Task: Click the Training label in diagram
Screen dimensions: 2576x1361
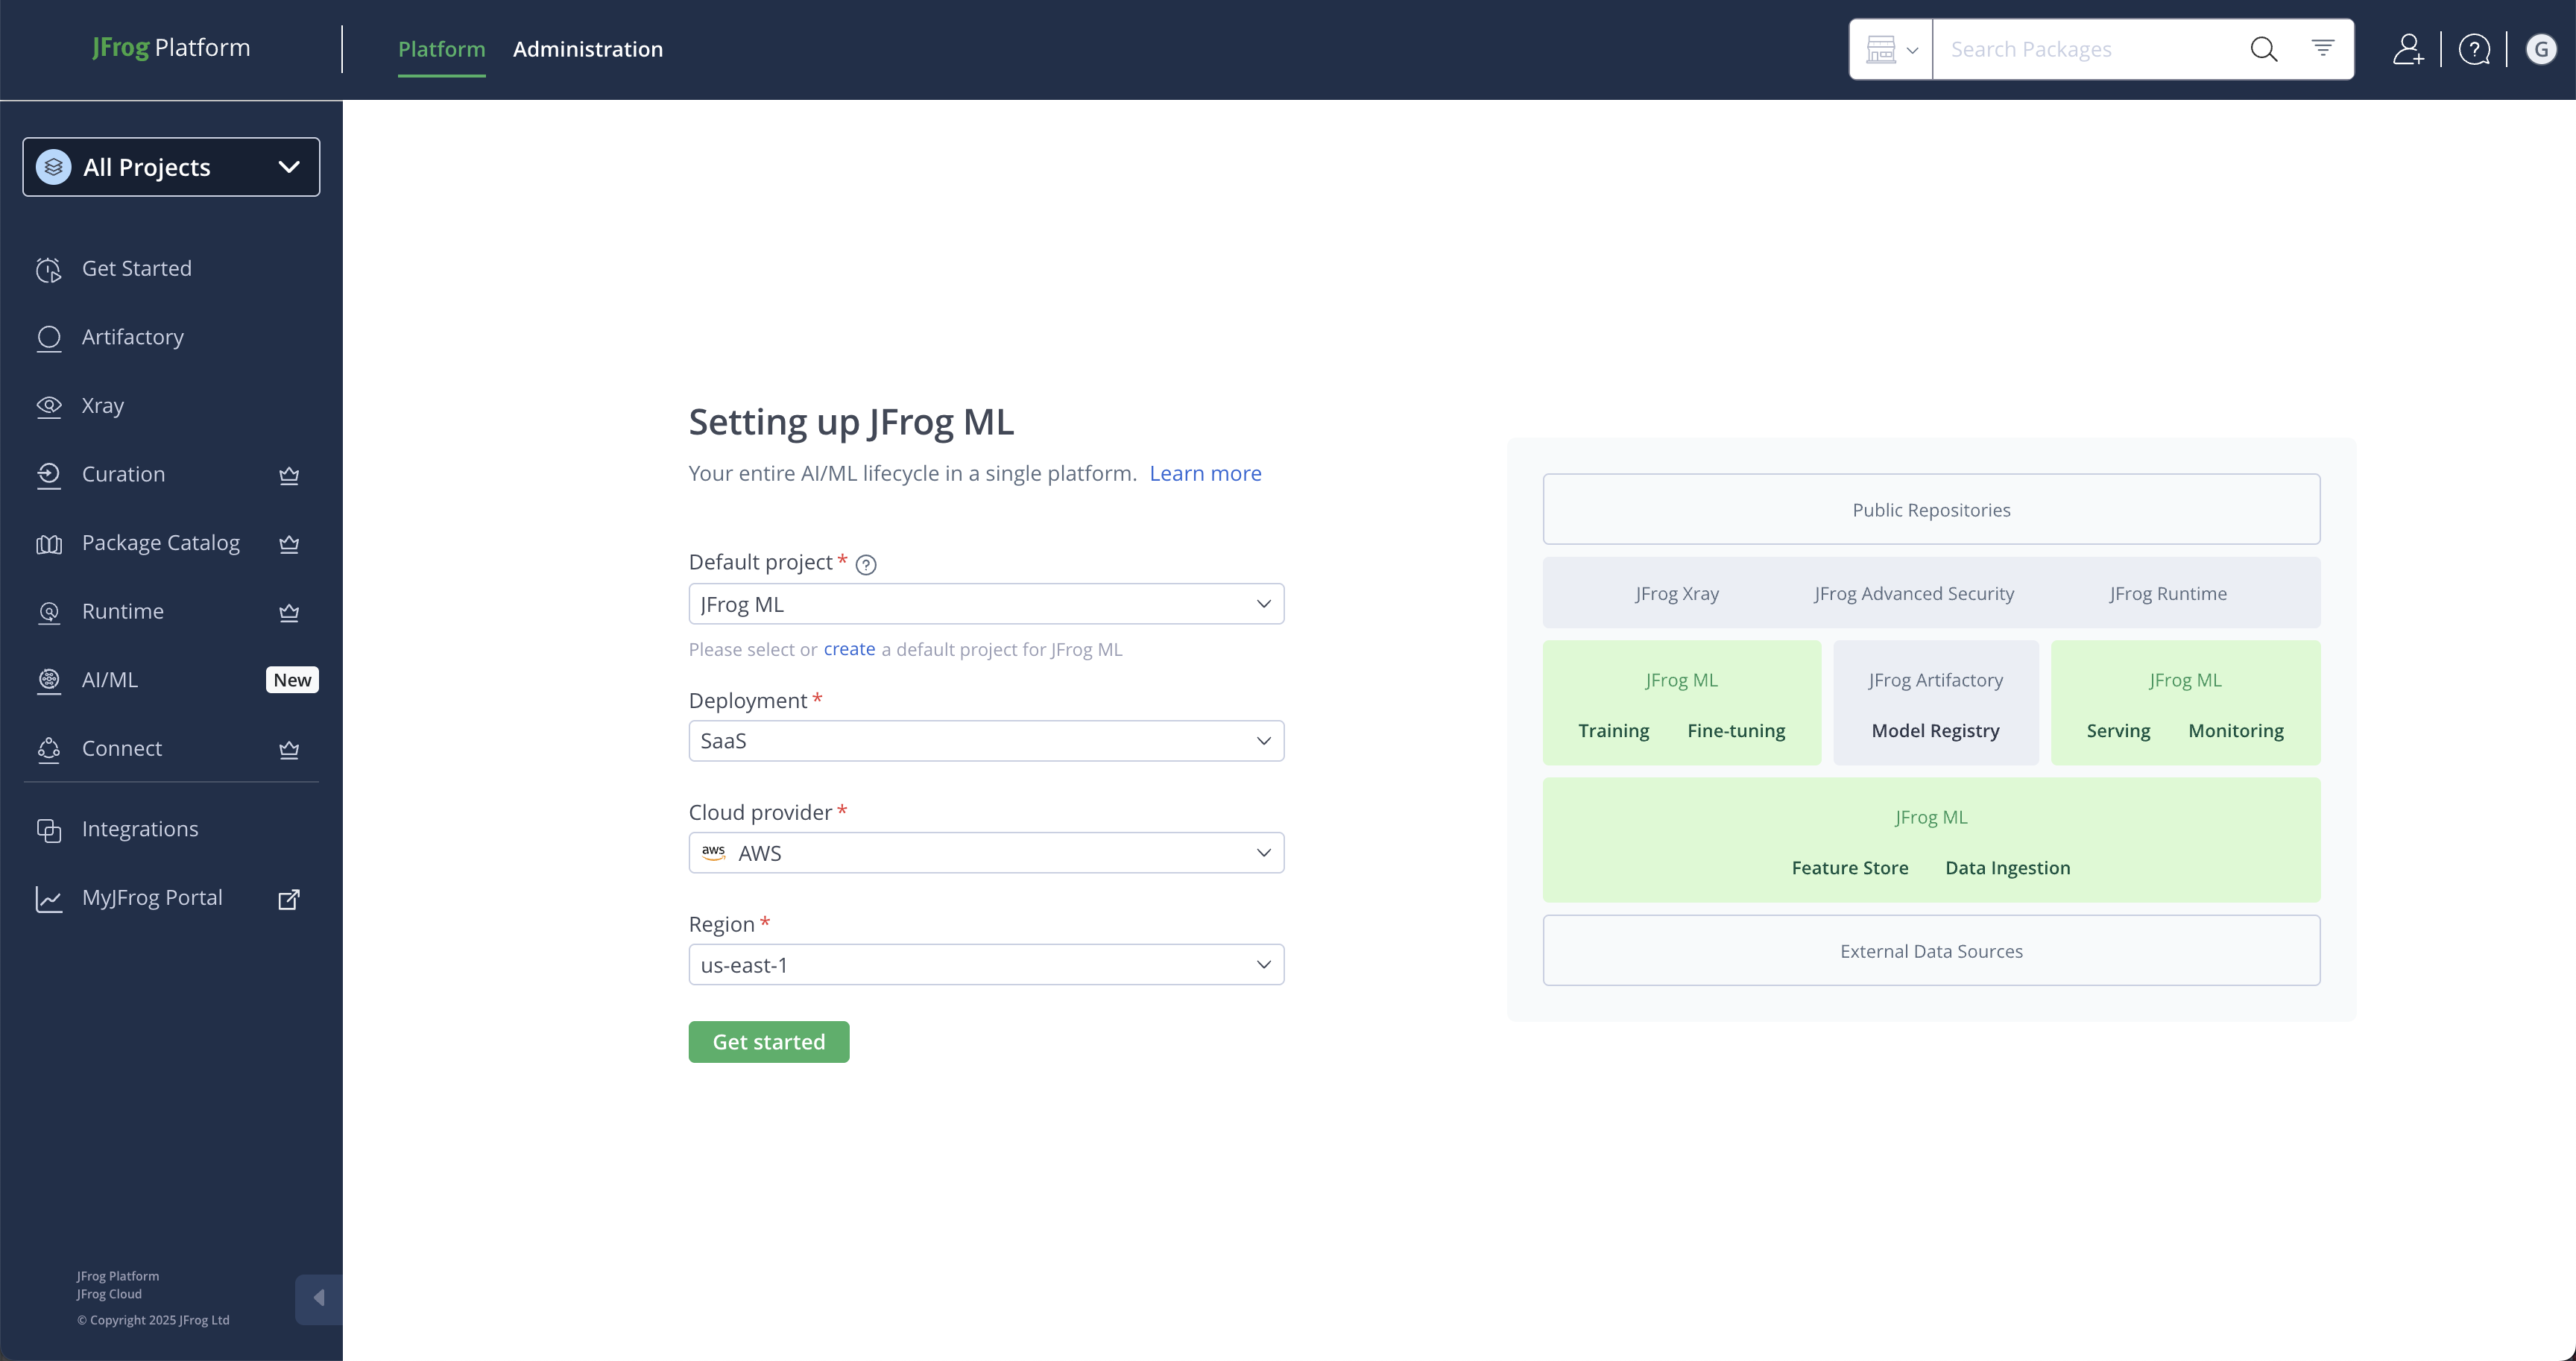Action: point(1613,731)
